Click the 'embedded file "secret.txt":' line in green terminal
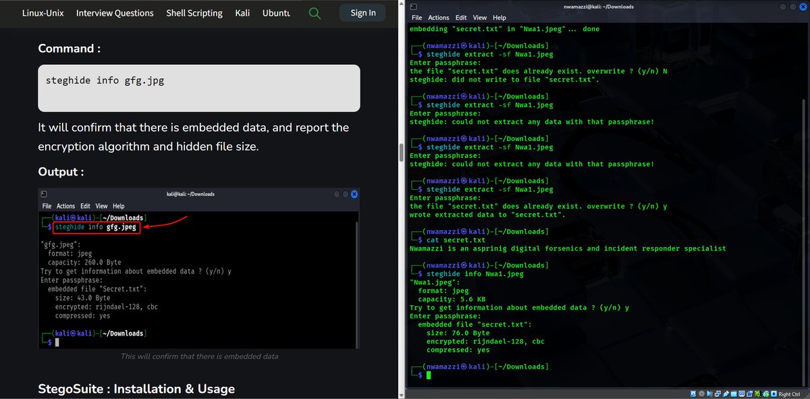This screenshot has height=399, width=810. pyautogui.click(x=475, y=324)
